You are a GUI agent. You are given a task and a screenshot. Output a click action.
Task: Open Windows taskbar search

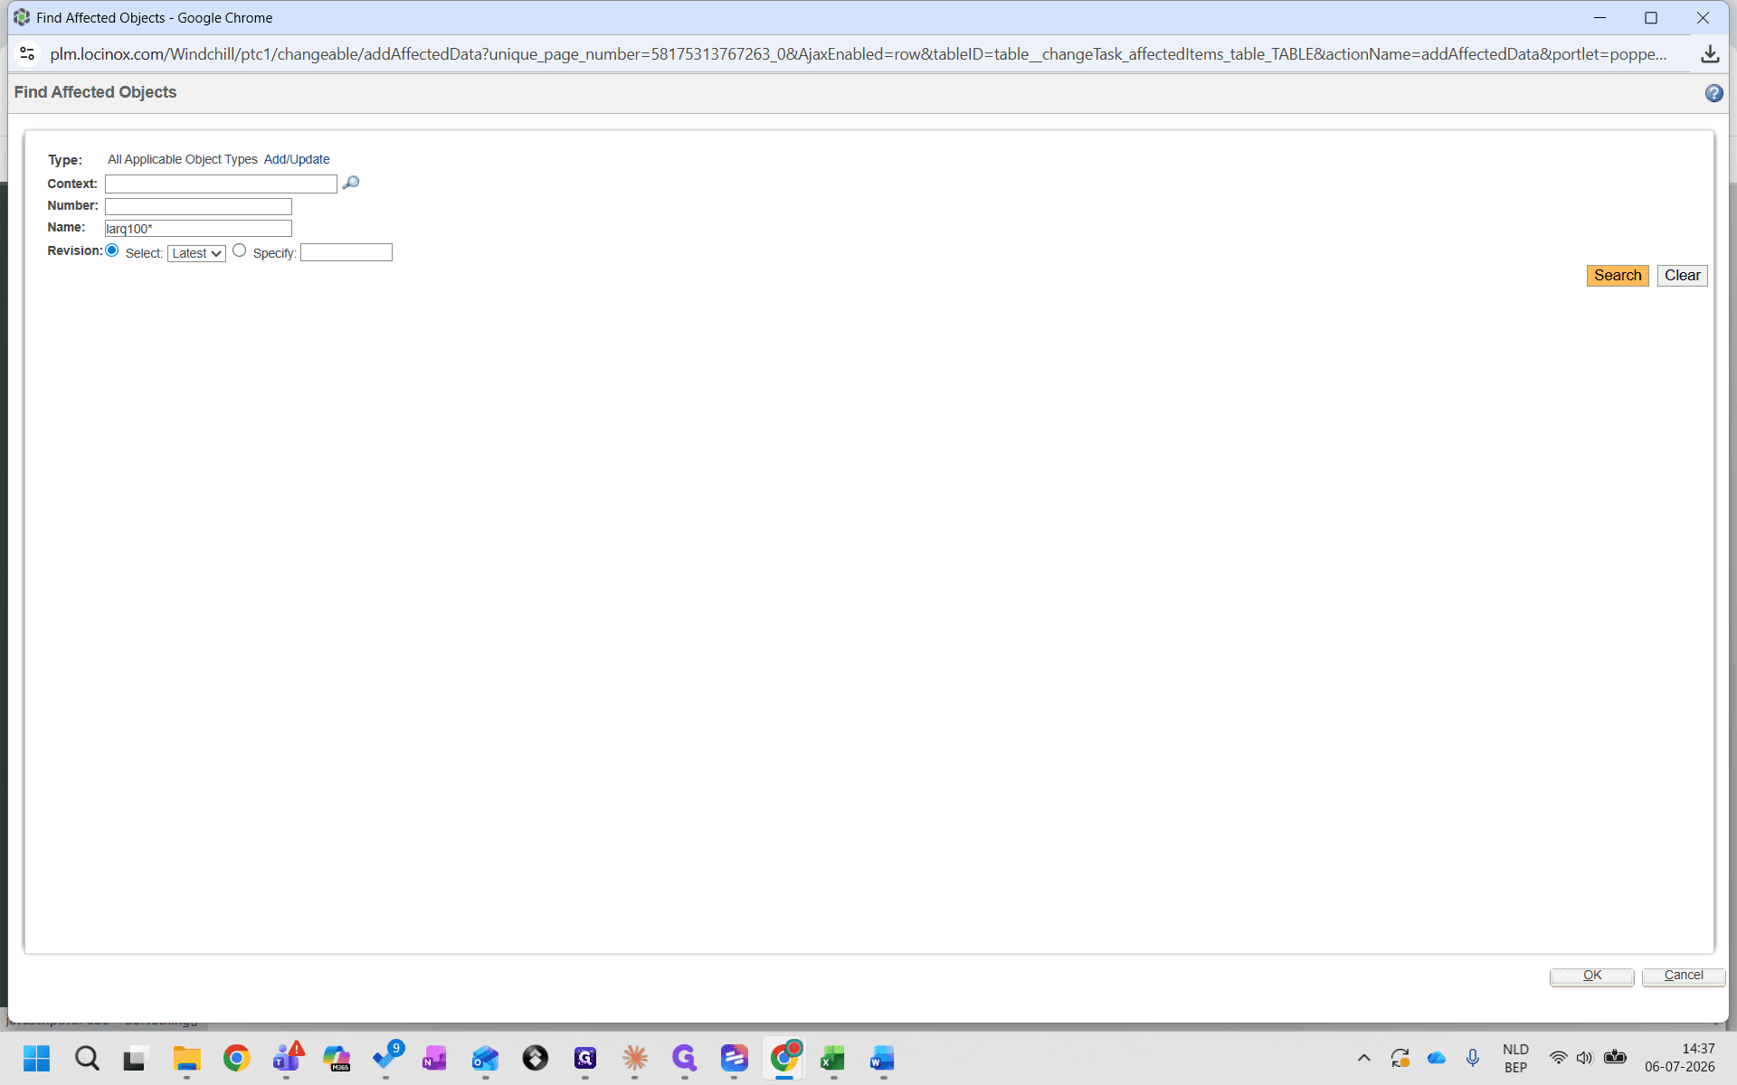click(x=87, y=1058)
